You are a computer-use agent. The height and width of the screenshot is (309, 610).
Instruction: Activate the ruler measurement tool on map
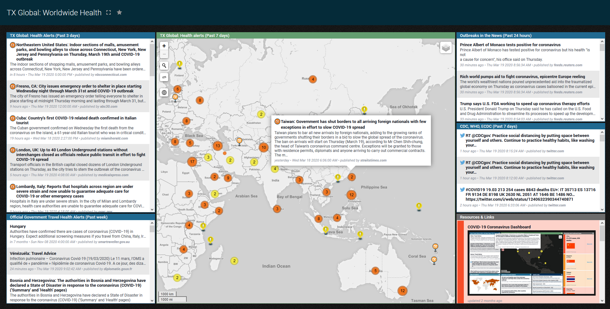point(164,77)
